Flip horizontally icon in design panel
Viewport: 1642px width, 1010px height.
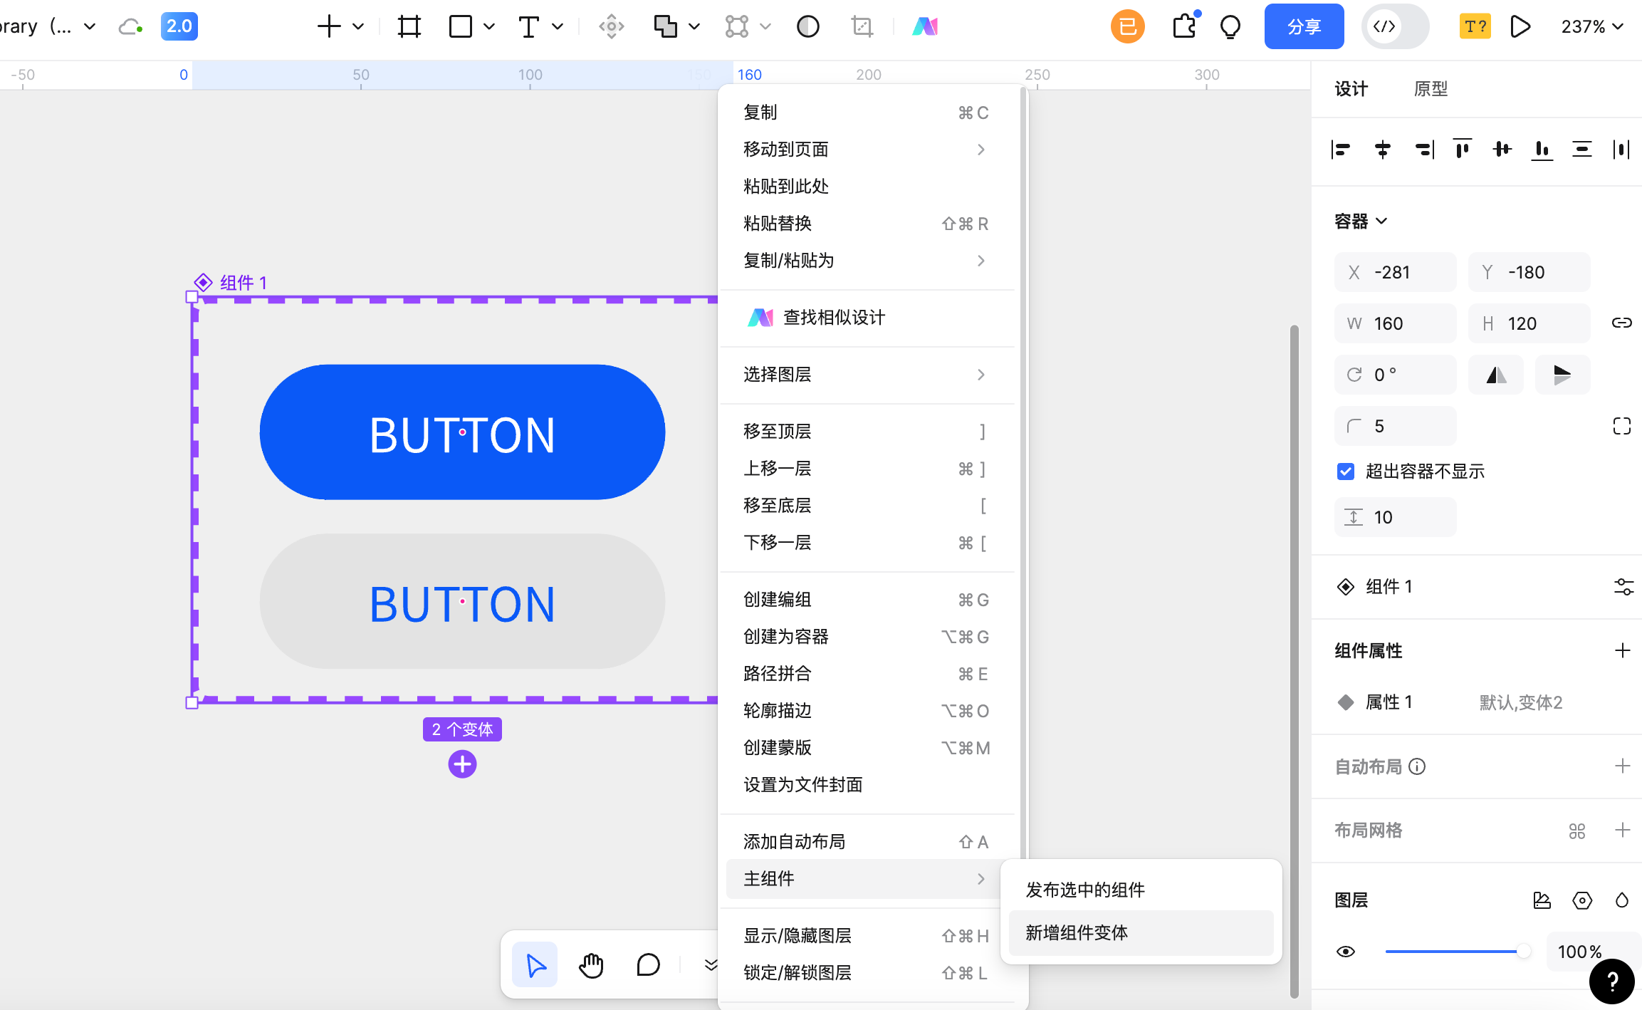pos(1496,375)
